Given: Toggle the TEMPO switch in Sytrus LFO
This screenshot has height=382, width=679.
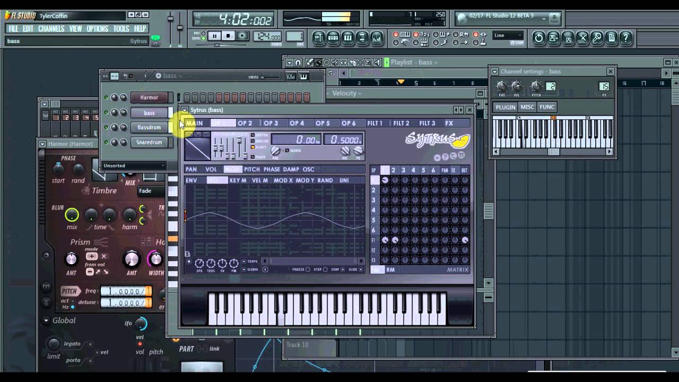Looking at the screenshot, I should coord(244,262).
